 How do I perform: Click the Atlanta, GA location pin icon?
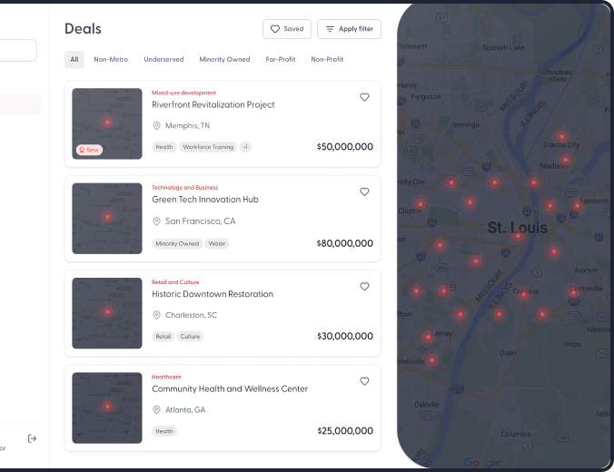pyautogui.click(x=156, y=409)
